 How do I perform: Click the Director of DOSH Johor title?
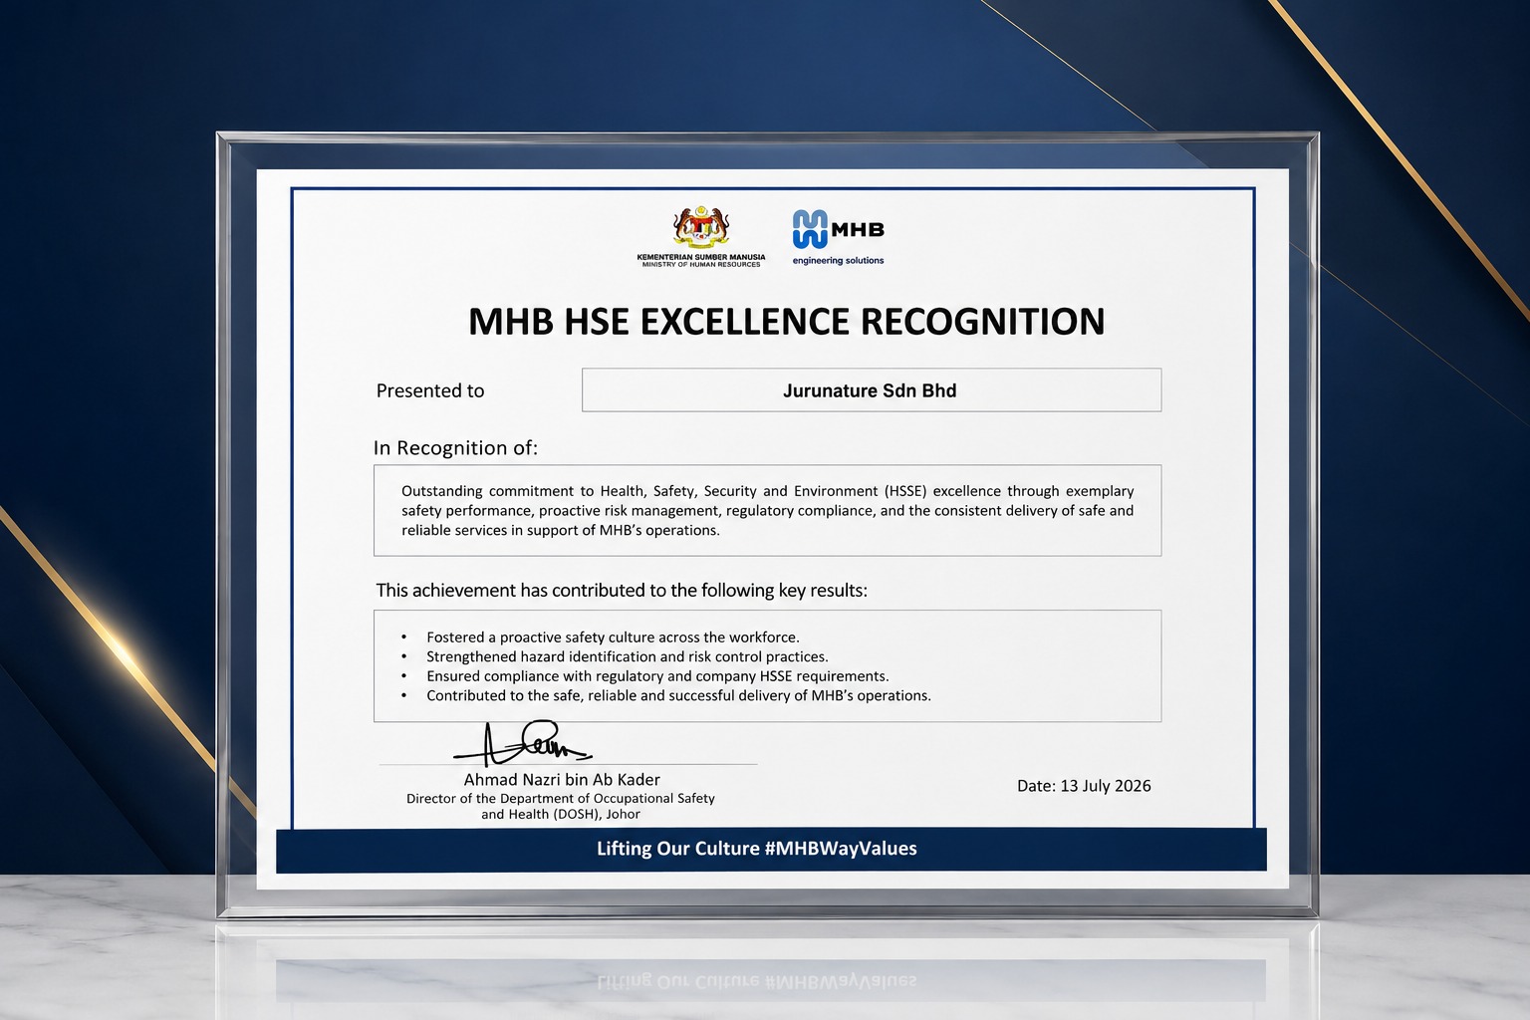(x=561, y=806)
